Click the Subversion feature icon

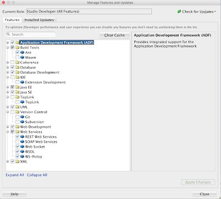point(22,122)
